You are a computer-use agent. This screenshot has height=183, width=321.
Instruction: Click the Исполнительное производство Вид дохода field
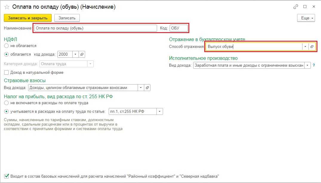click(249, 65)
